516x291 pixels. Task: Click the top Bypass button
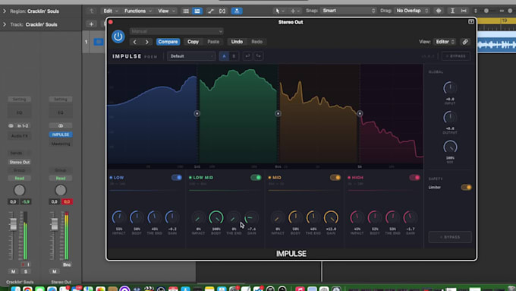(x=456, y=56)
